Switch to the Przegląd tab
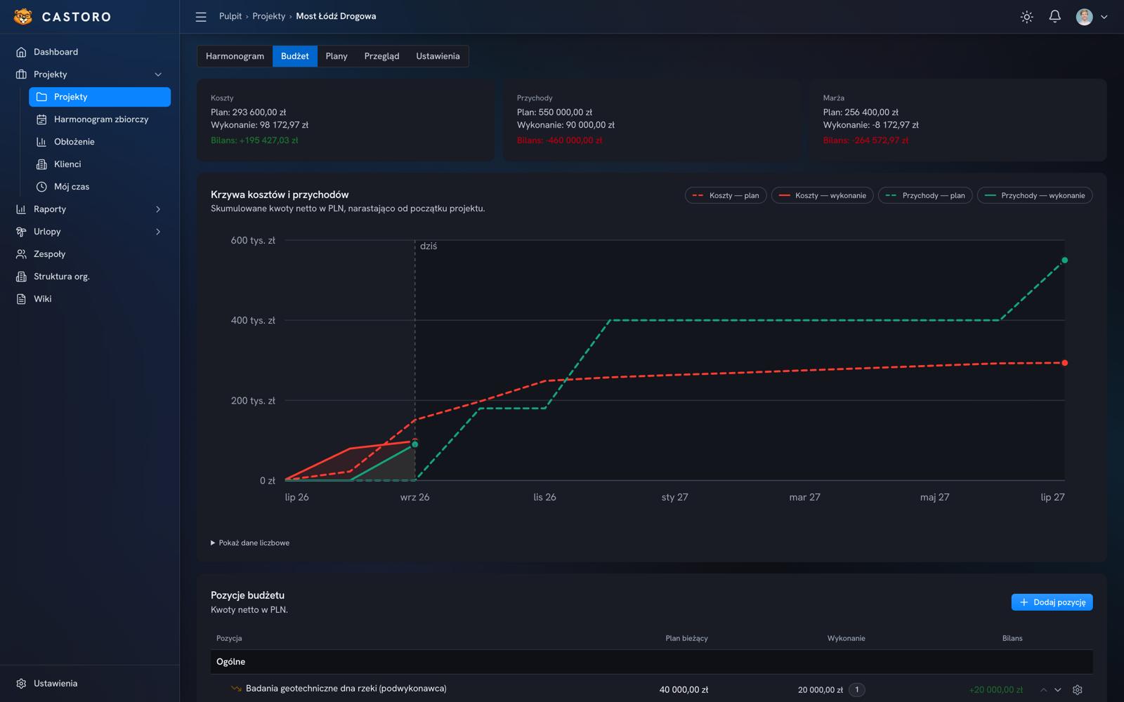Image resolution: width=1124 pixels, height=702 pixels. point(381,56)
